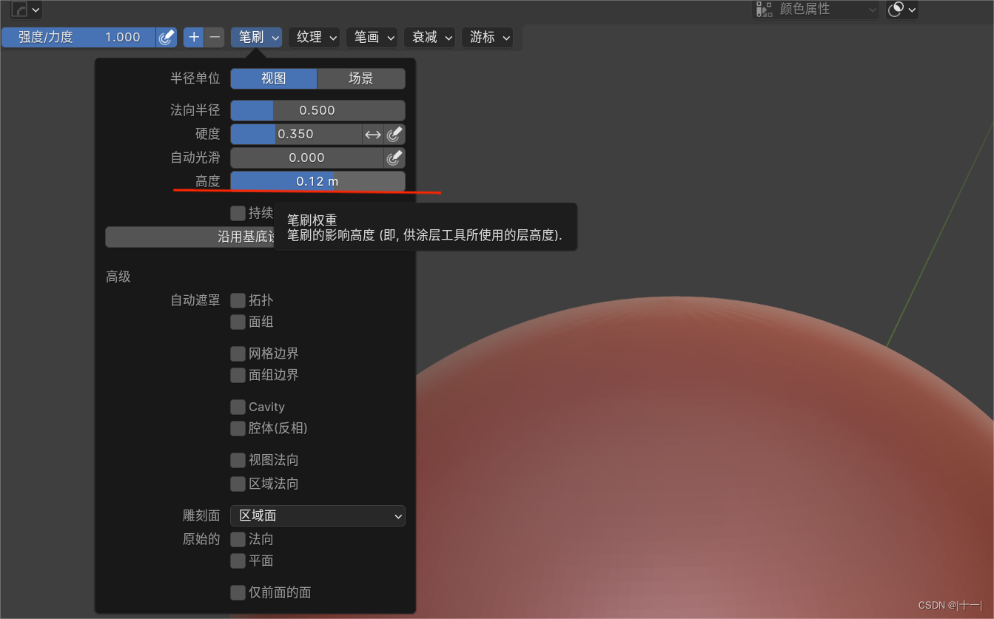Click the 高度 0.12 m field
The height and width of the screenshot is (619, 994).
(318, 181)
